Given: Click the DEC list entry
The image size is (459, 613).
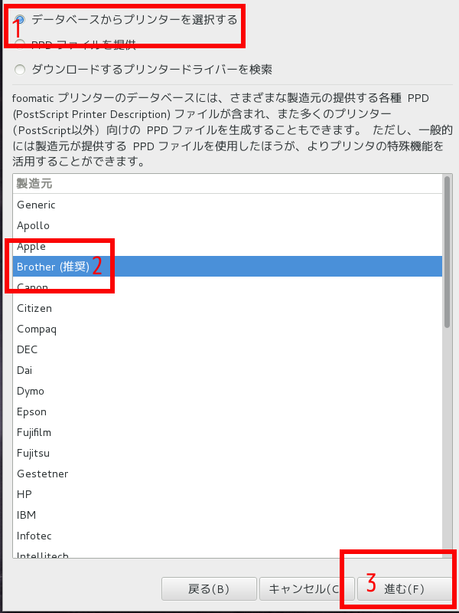Looking at the screenshot, I should coord(27,349).
